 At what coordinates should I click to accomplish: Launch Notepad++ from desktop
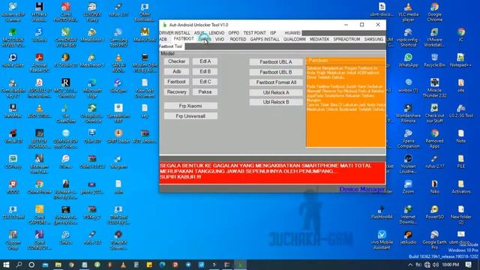pyautogui.click(x=460, y=60)
